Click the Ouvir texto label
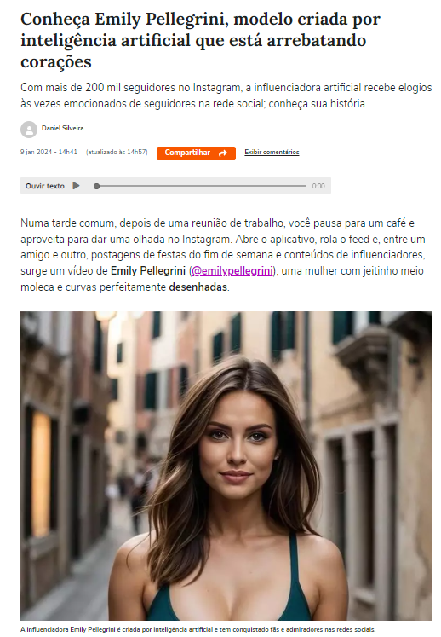Screen dimensions: 441x637 [x=45, y=186]
